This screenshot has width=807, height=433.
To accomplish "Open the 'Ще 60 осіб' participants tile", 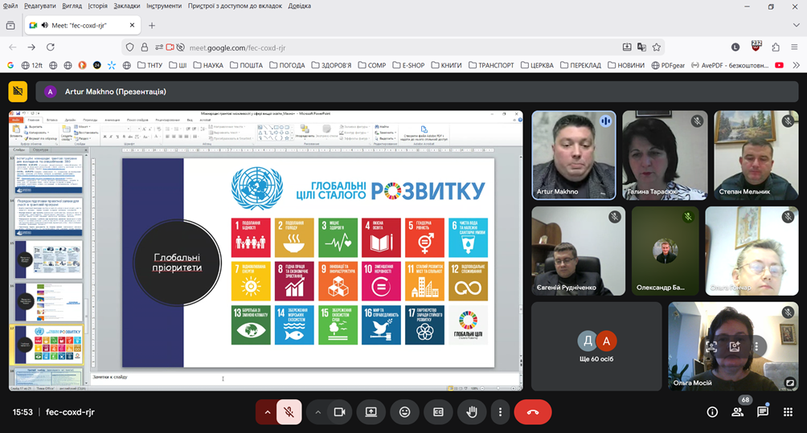I will [x=596, y=345].
